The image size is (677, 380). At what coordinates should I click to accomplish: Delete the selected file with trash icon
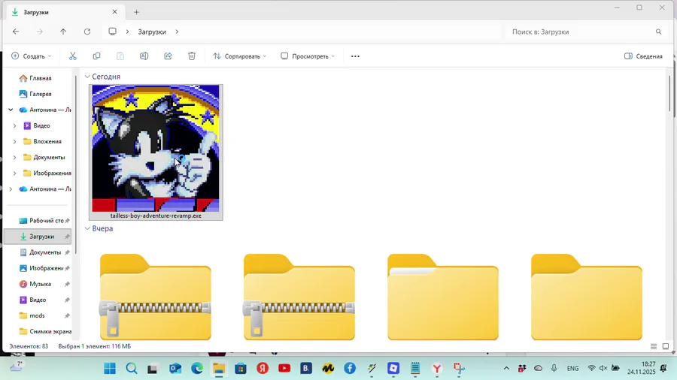point(192,56)
